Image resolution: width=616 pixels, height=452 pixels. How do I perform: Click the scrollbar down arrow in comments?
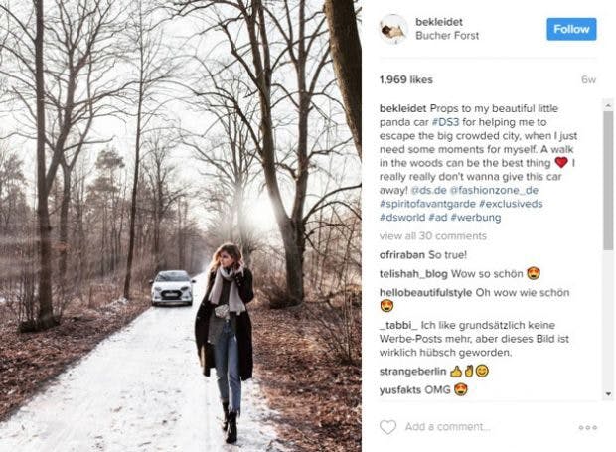[608, 393]
